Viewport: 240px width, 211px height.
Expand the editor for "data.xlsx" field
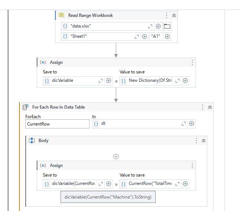click(x=150, y=26)
